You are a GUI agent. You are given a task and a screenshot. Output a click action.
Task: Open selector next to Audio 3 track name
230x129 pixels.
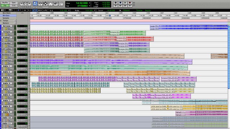click(13, 78)
